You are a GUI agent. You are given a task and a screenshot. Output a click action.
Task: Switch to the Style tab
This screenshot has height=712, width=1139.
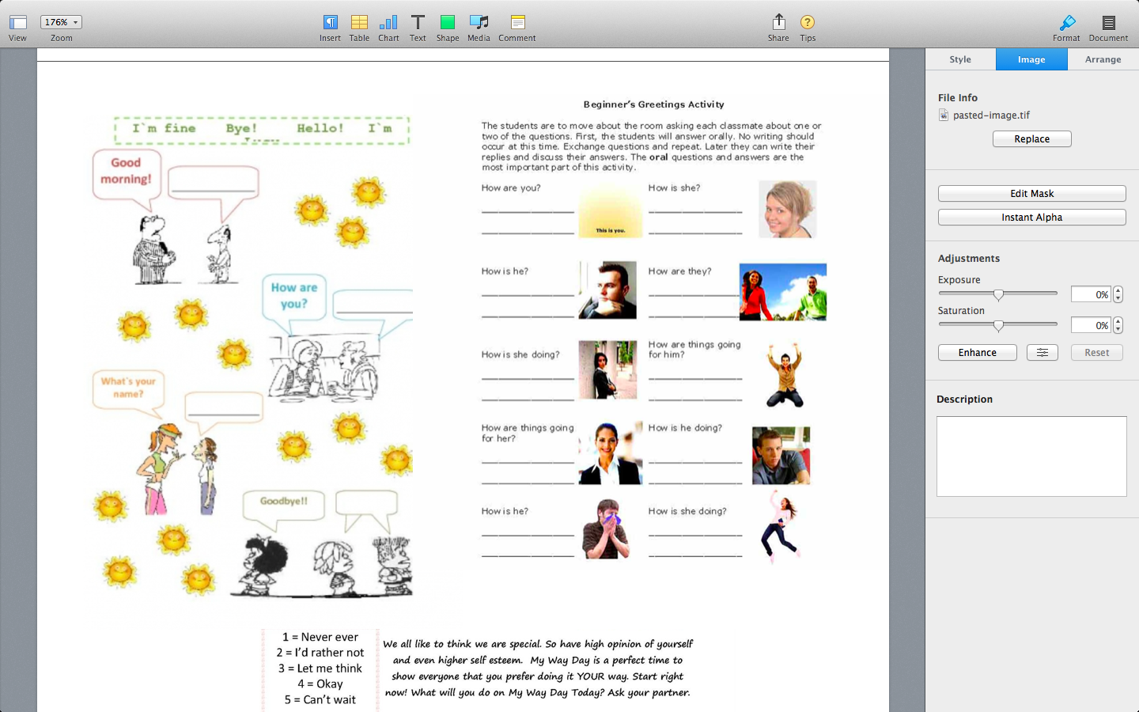960,59
